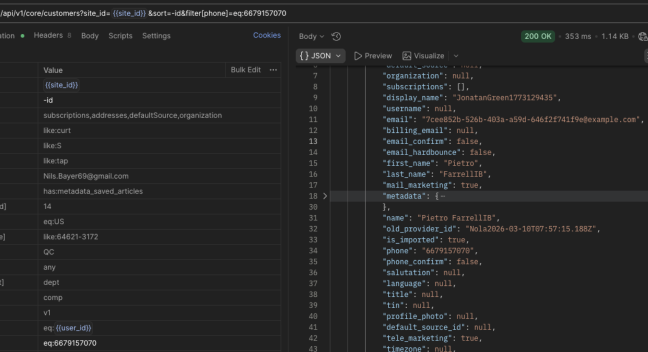Click the Cookies link
The image size is (648, 352).
pyautogui.click(x=266, y=35)
